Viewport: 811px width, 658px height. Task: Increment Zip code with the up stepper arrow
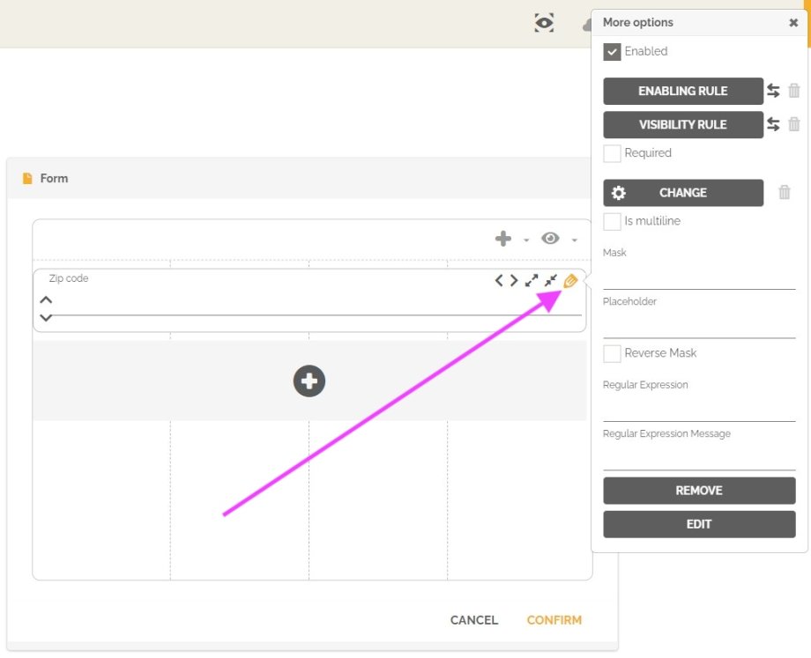tap(46, 299)
